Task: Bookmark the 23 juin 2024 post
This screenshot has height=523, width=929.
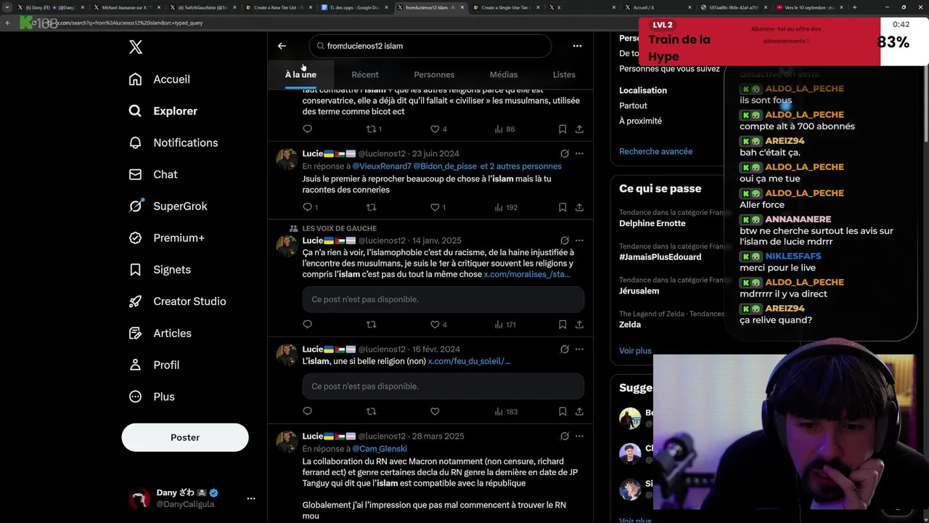Action: [x=562, y=207]
